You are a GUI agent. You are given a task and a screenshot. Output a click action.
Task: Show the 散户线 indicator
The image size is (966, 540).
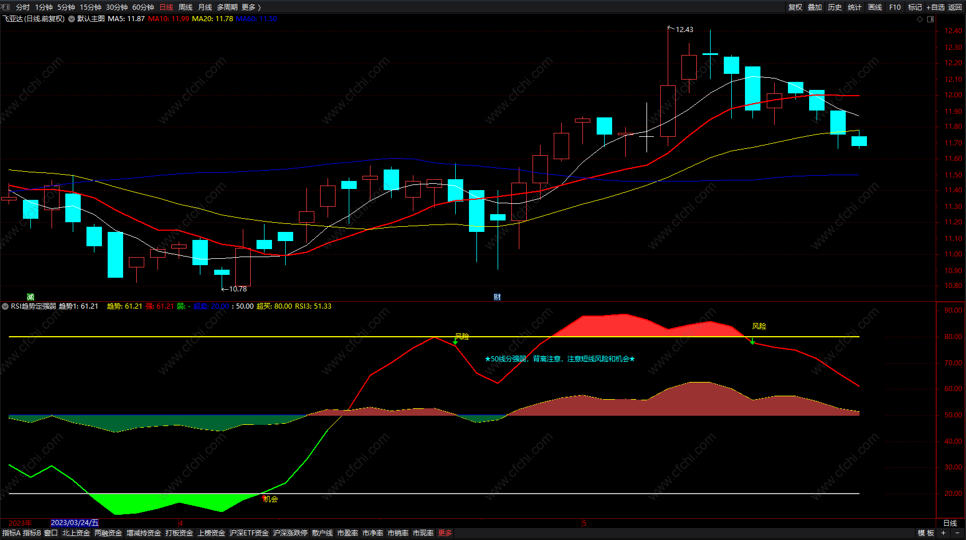click(x=322, y=533)
